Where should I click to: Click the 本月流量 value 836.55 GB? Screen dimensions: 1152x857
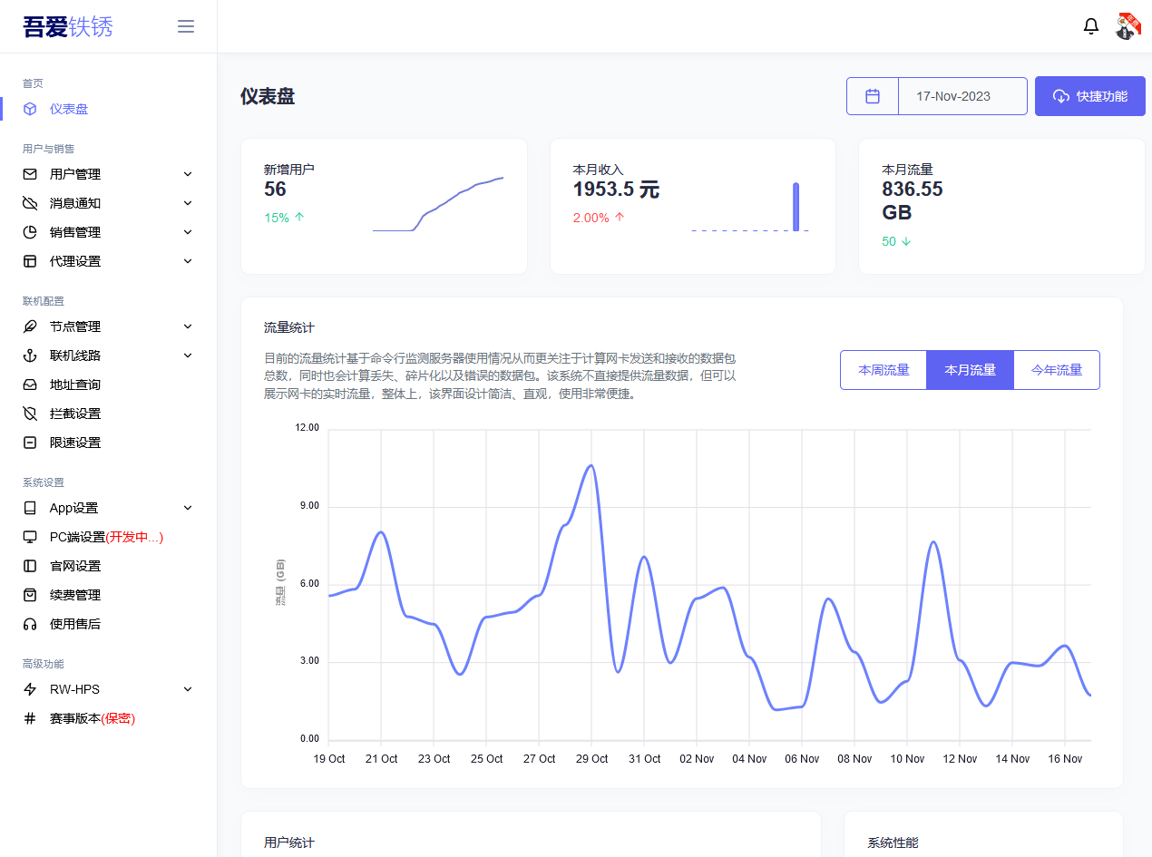coord(913,200)
